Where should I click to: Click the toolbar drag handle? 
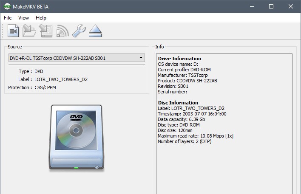(3, 31)
